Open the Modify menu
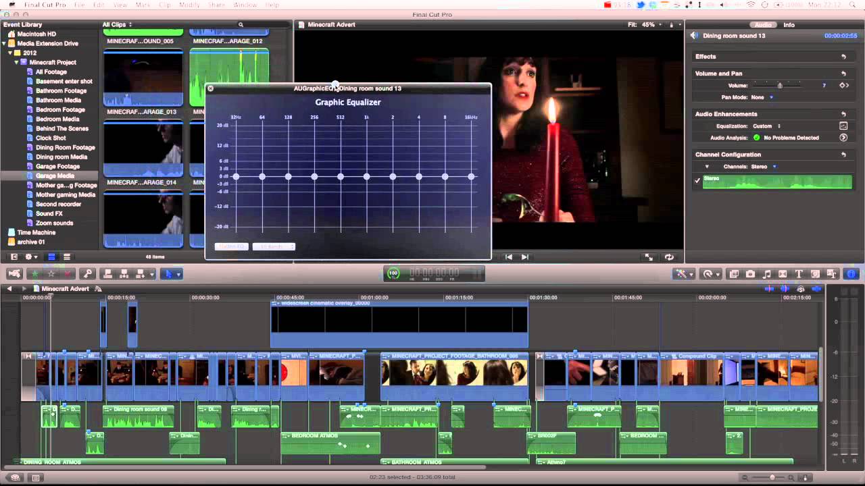 pos(189,5)
